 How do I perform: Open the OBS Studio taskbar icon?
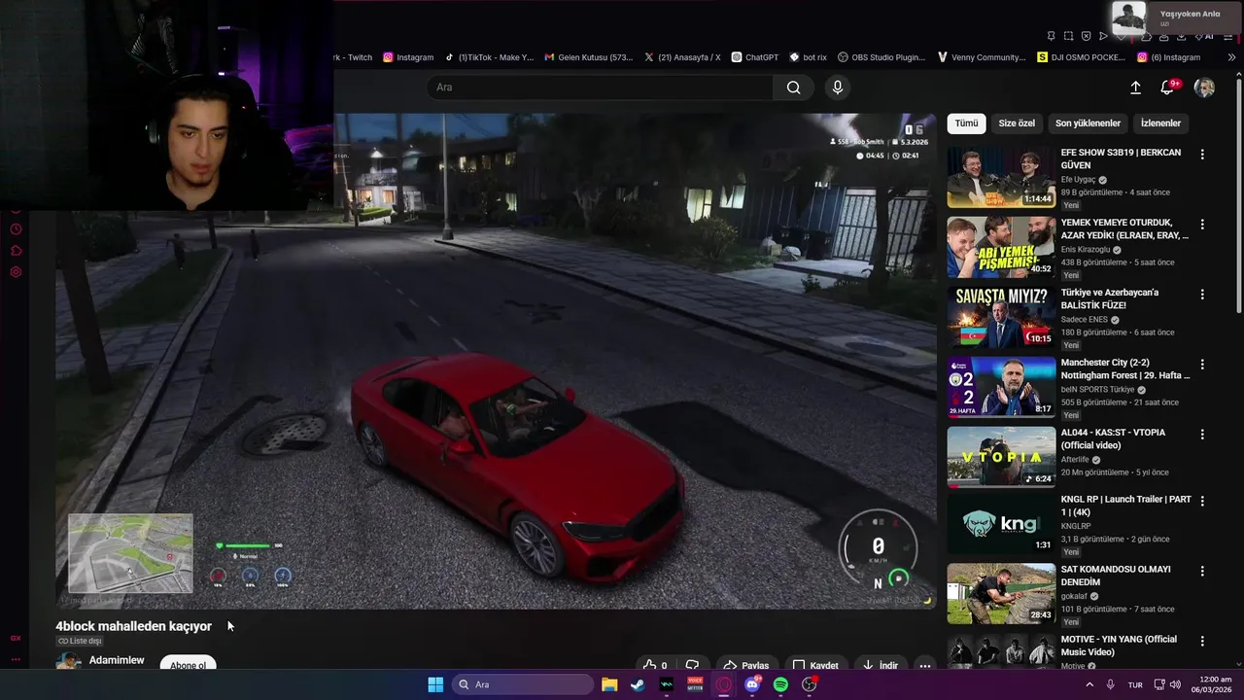(x=809, y=684)
